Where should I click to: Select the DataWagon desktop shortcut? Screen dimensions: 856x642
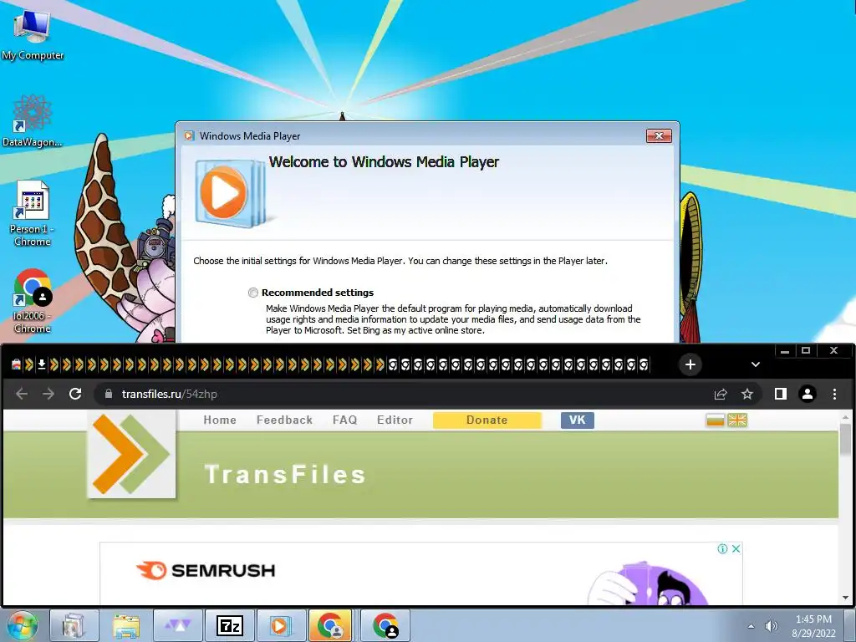(x=33, y=121)
